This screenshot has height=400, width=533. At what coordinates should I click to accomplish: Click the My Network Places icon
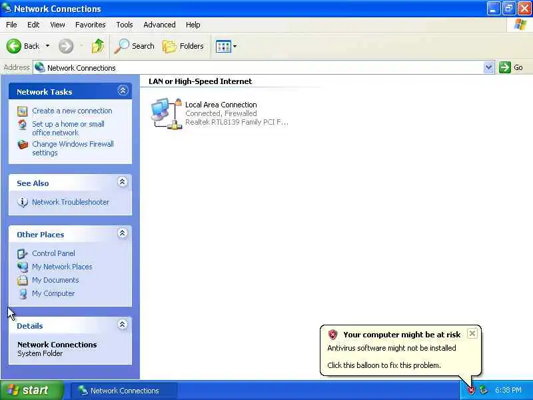[23, 267]
